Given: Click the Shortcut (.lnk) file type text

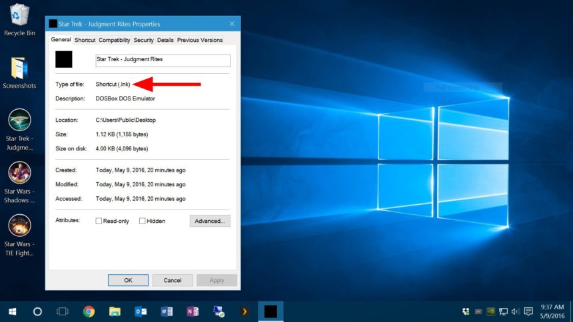Looking at the screenshot, I should 113,84.
